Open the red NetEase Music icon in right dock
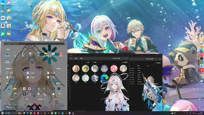Screen dimensions: 204x115 coord(202,70)
